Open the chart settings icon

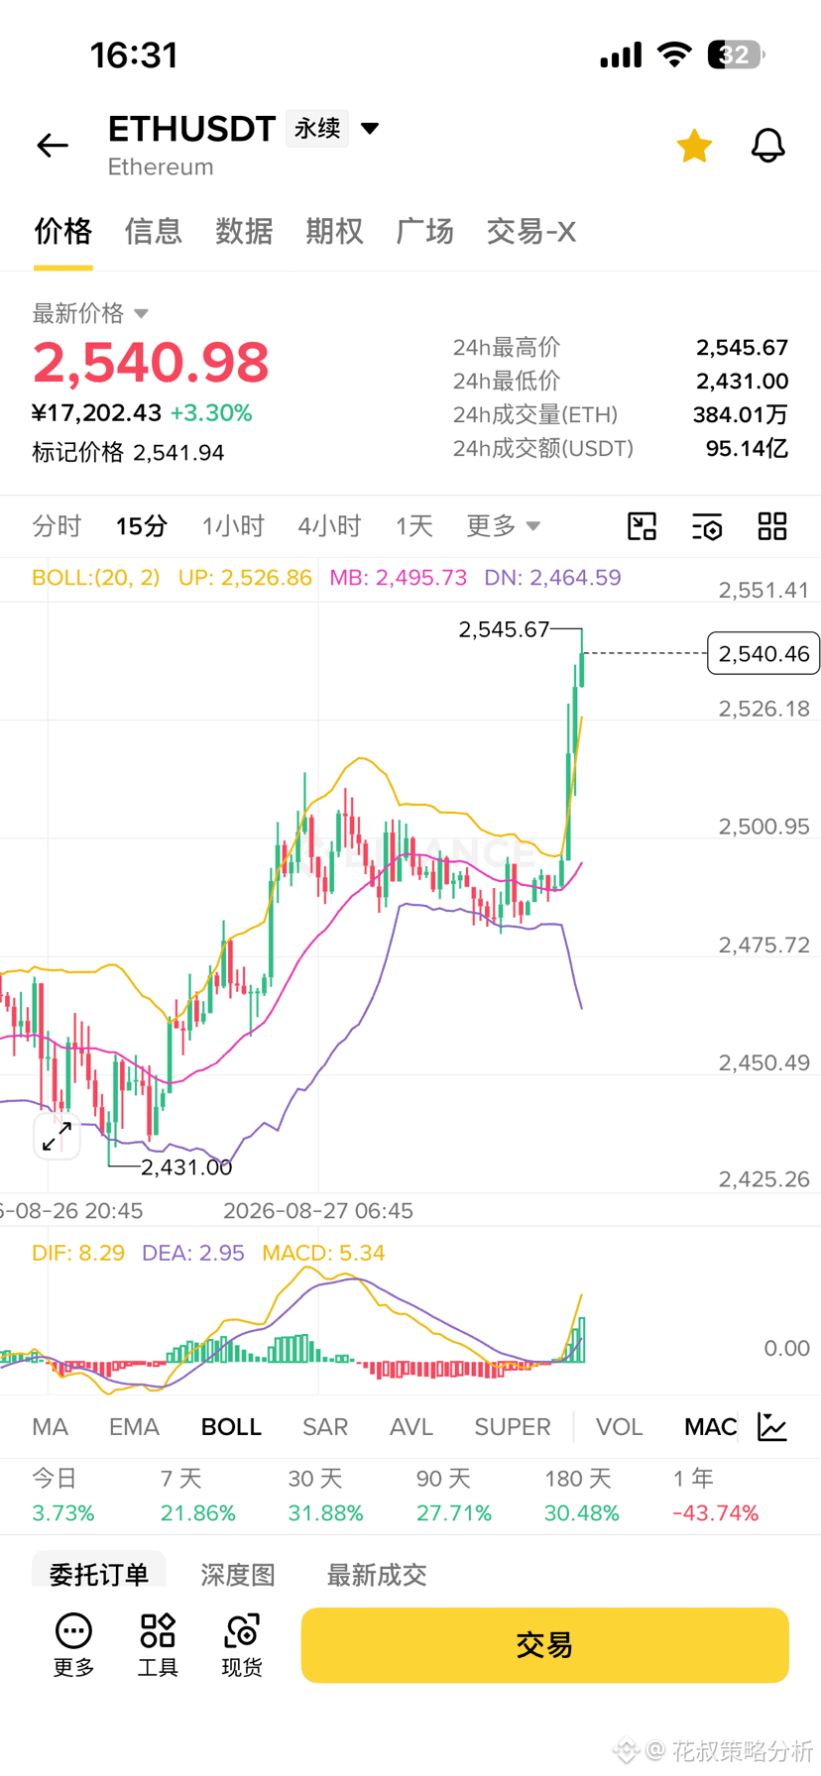coord(707,526)
